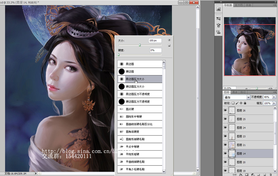Click the link layers icon in the Layers panel
Viewport: 278px width, 176px height.
[x=235, y=175]
